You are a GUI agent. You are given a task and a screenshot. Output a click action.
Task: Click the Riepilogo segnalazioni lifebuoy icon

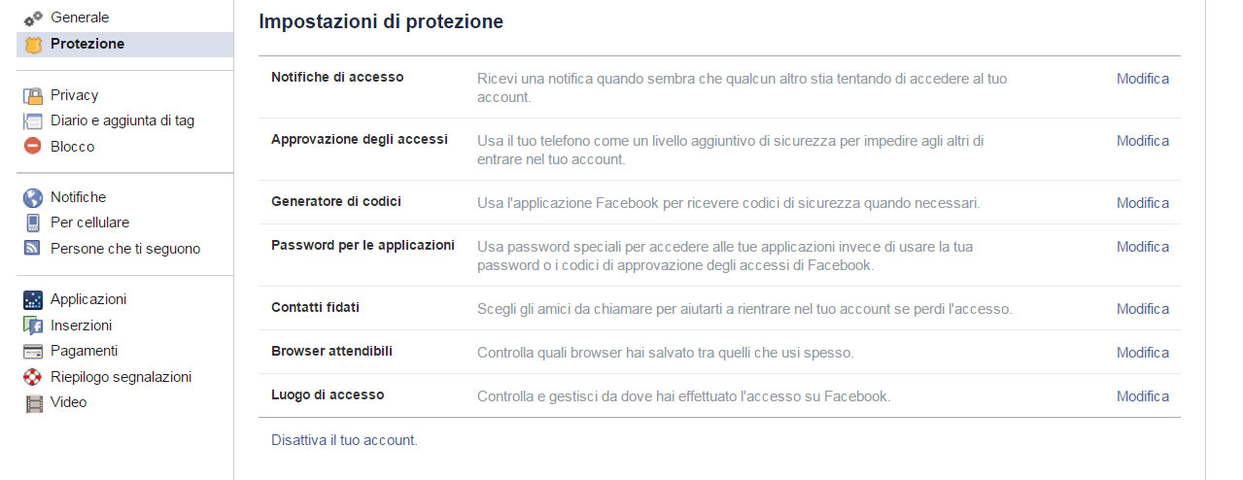pos(33,377)
